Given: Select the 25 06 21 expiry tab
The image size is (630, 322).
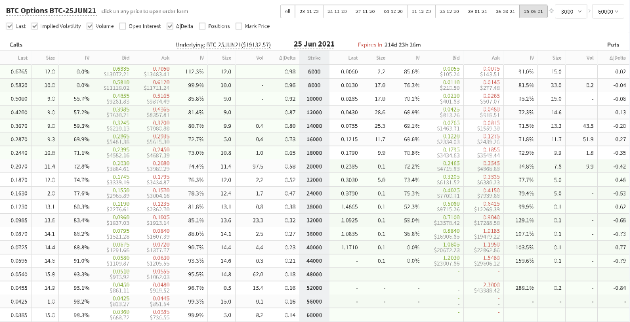Looking at the screenshot, I should 532,12.
